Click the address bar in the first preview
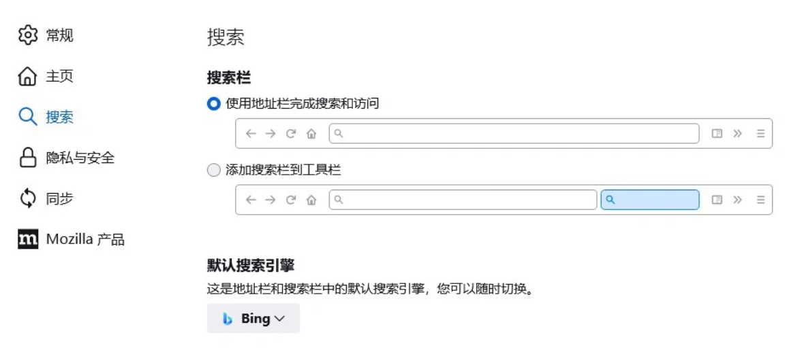 point(514,134)
